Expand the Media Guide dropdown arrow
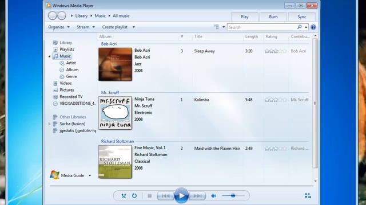 click(90, 175)
